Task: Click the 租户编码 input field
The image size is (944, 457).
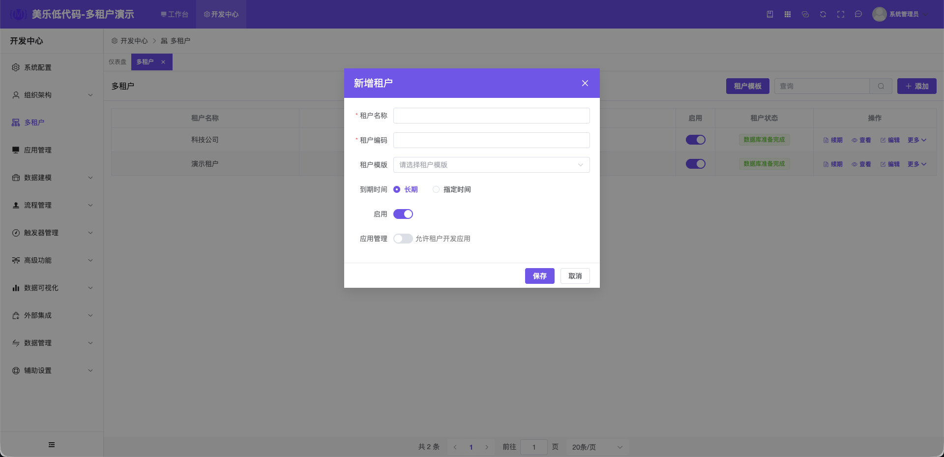Action: 491,140
